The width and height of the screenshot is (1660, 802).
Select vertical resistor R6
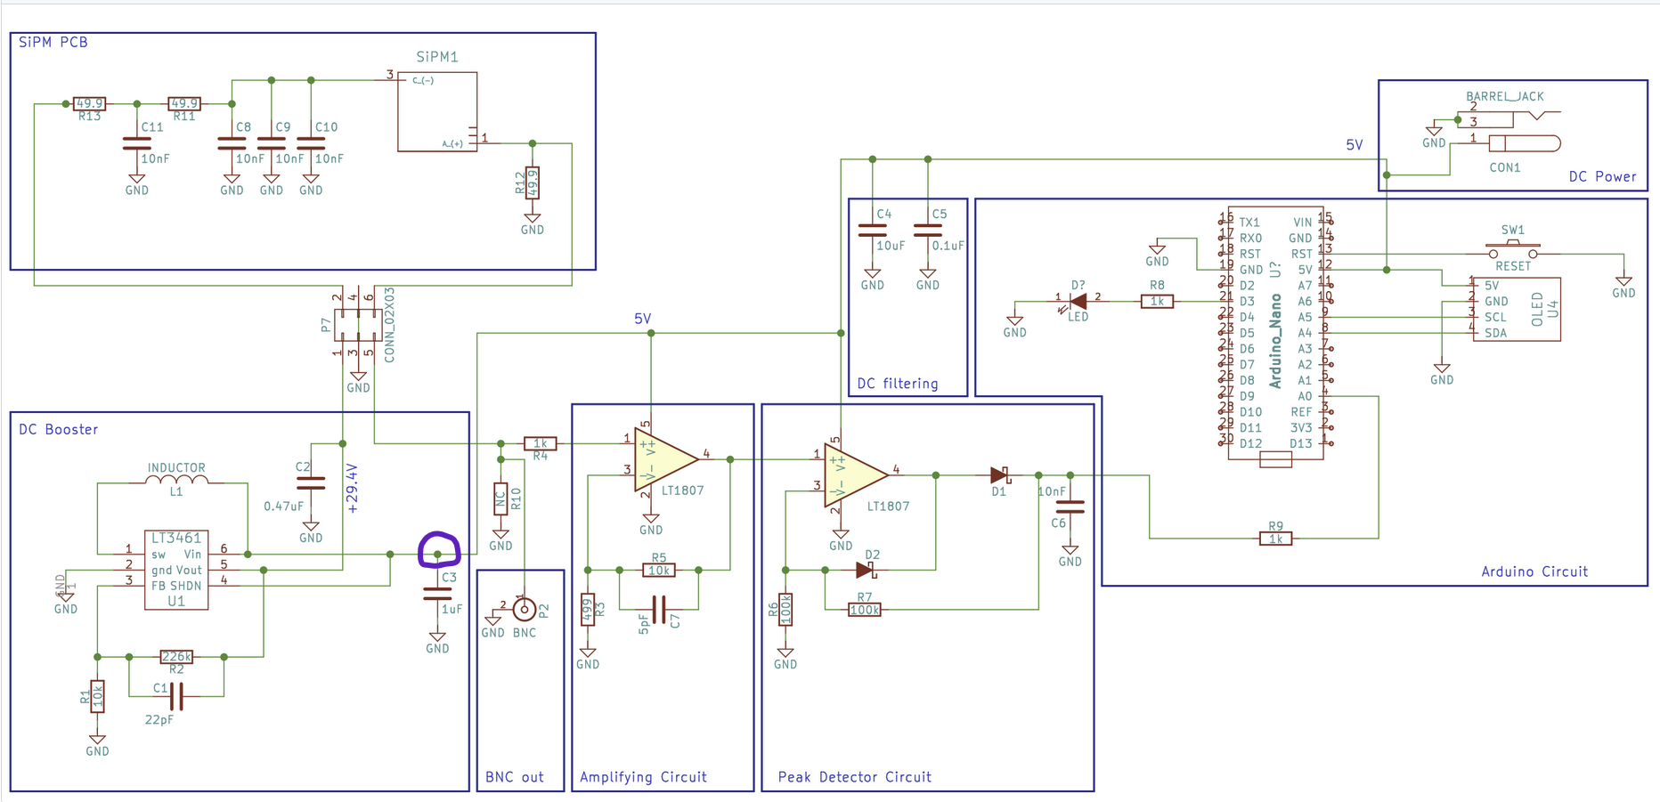click(785, 610)
